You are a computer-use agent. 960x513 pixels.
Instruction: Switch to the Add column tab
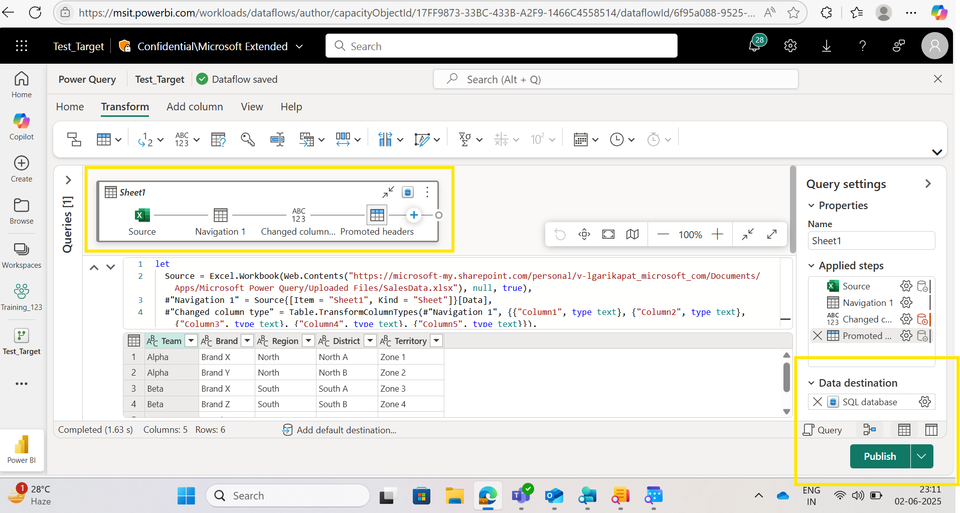tap(195, 107)
